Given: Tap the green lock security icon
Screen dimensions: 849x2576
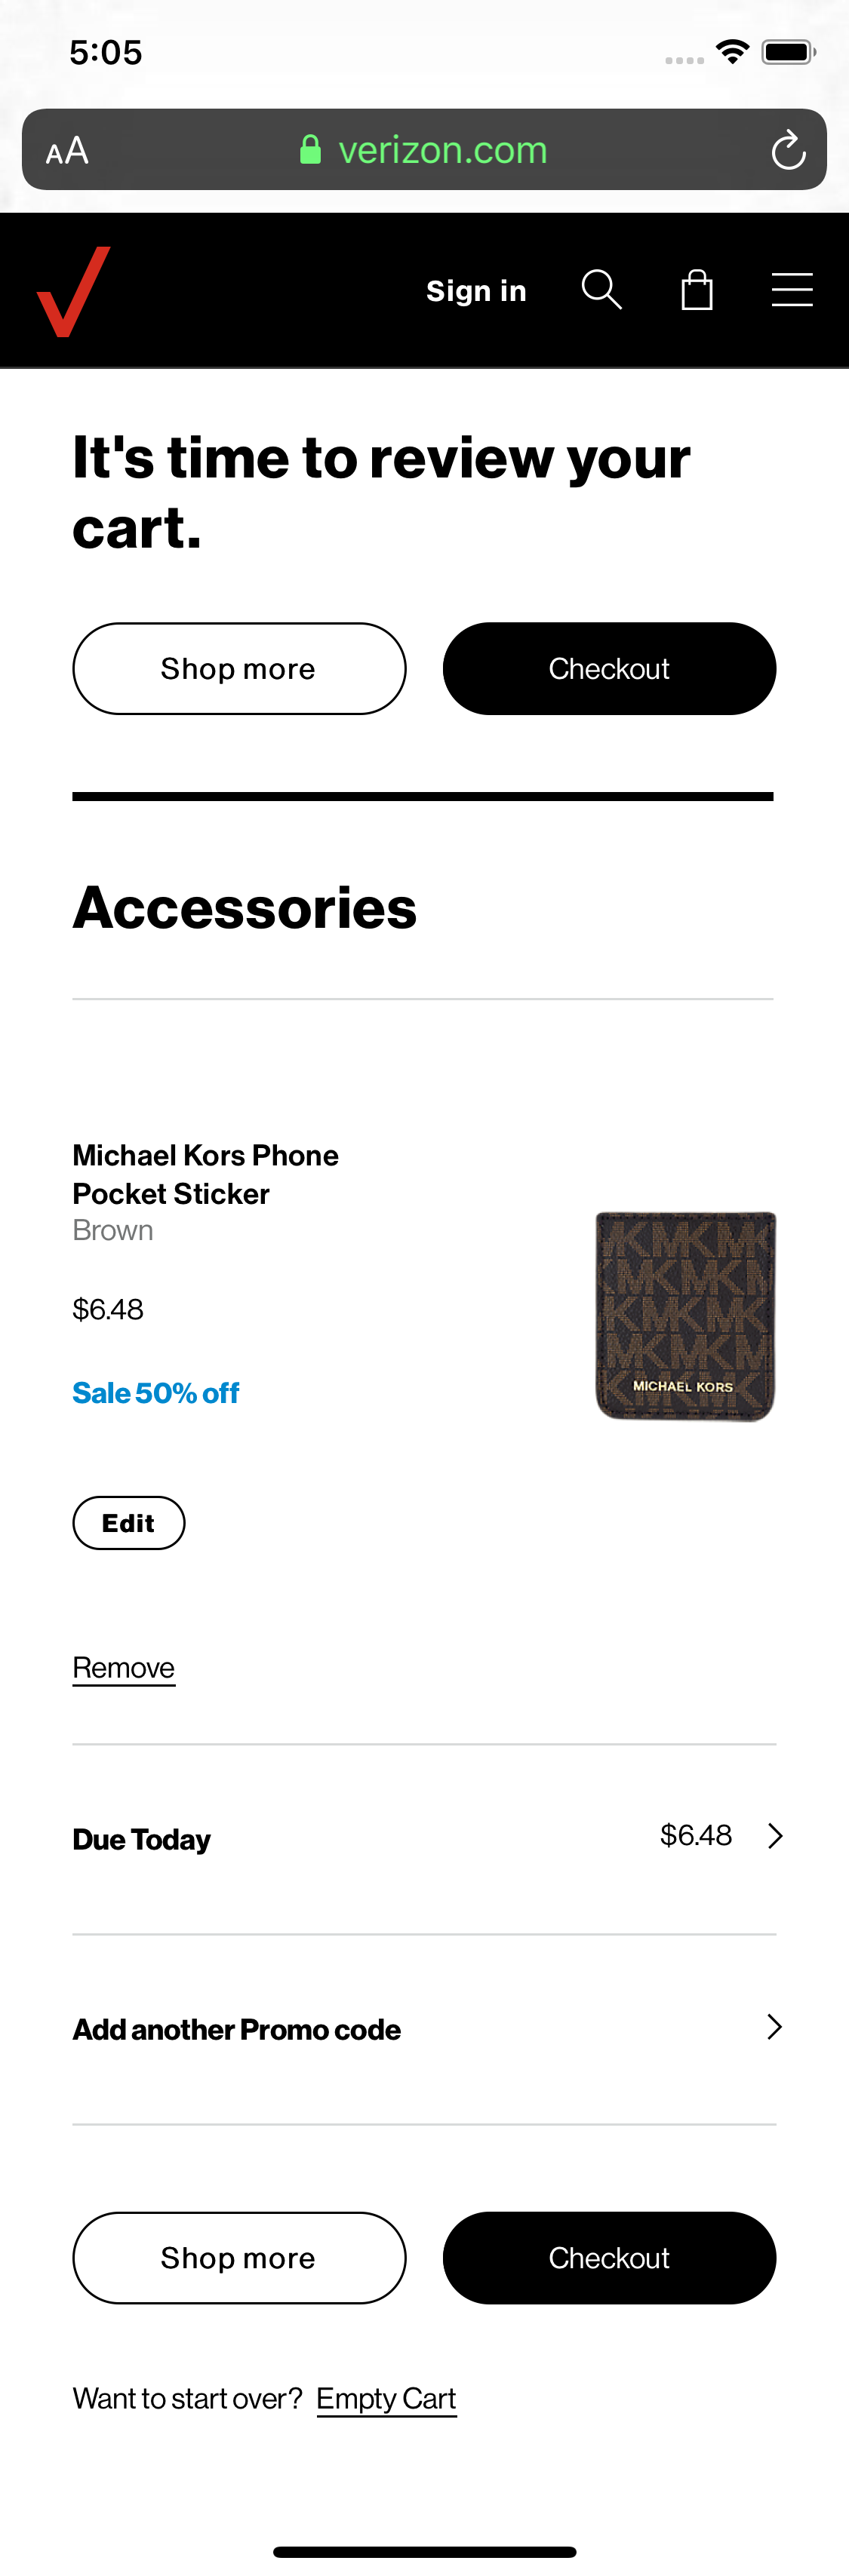Looking at the screenshot, I should [x=310, y=150].
